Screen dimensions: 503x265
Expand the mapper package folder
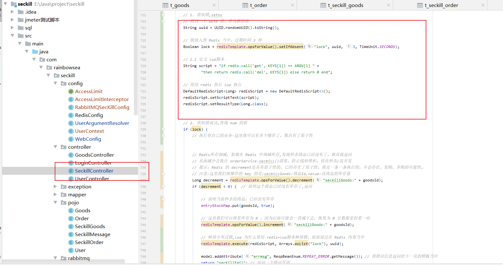coord(55,194)
